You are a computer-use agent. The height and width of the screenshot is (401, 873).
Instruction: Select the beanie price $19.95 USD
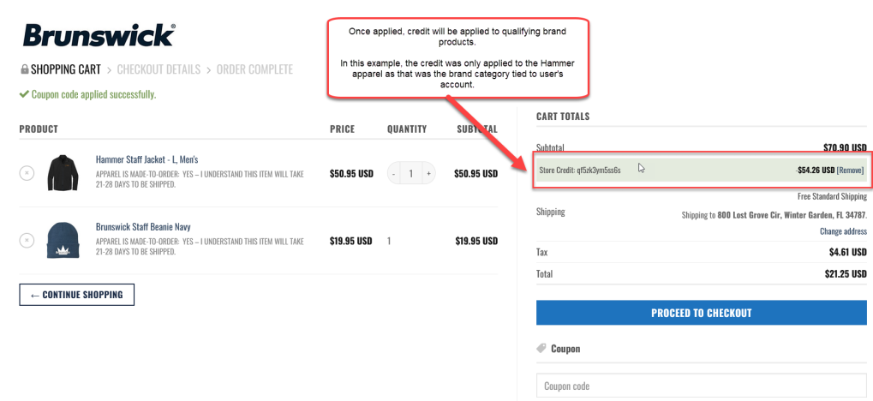pyautogui.click(x=350, y=241)
